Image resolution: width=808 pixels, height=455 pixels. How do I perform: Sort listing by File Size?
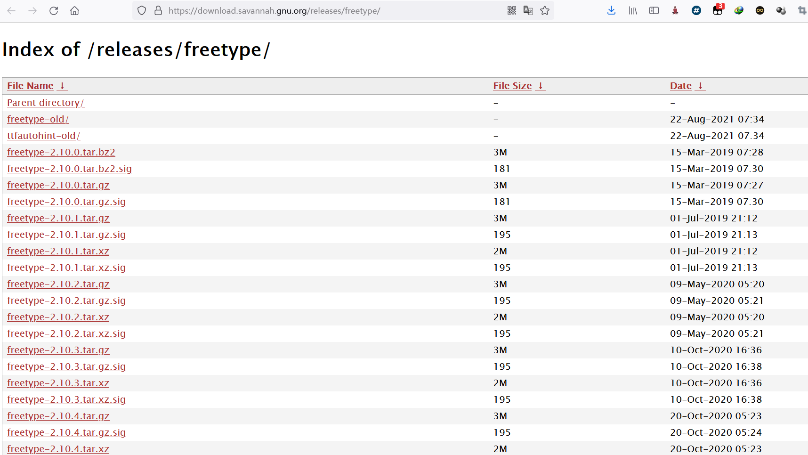(512, 86)
